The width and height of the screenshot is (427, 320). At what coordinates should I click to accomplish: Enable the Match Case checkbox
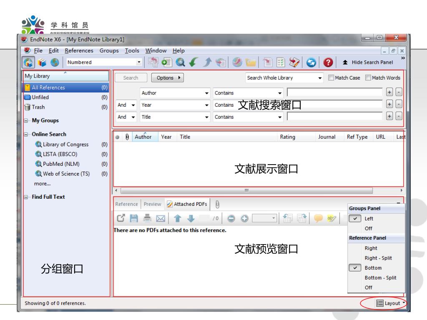coord(331,78)
